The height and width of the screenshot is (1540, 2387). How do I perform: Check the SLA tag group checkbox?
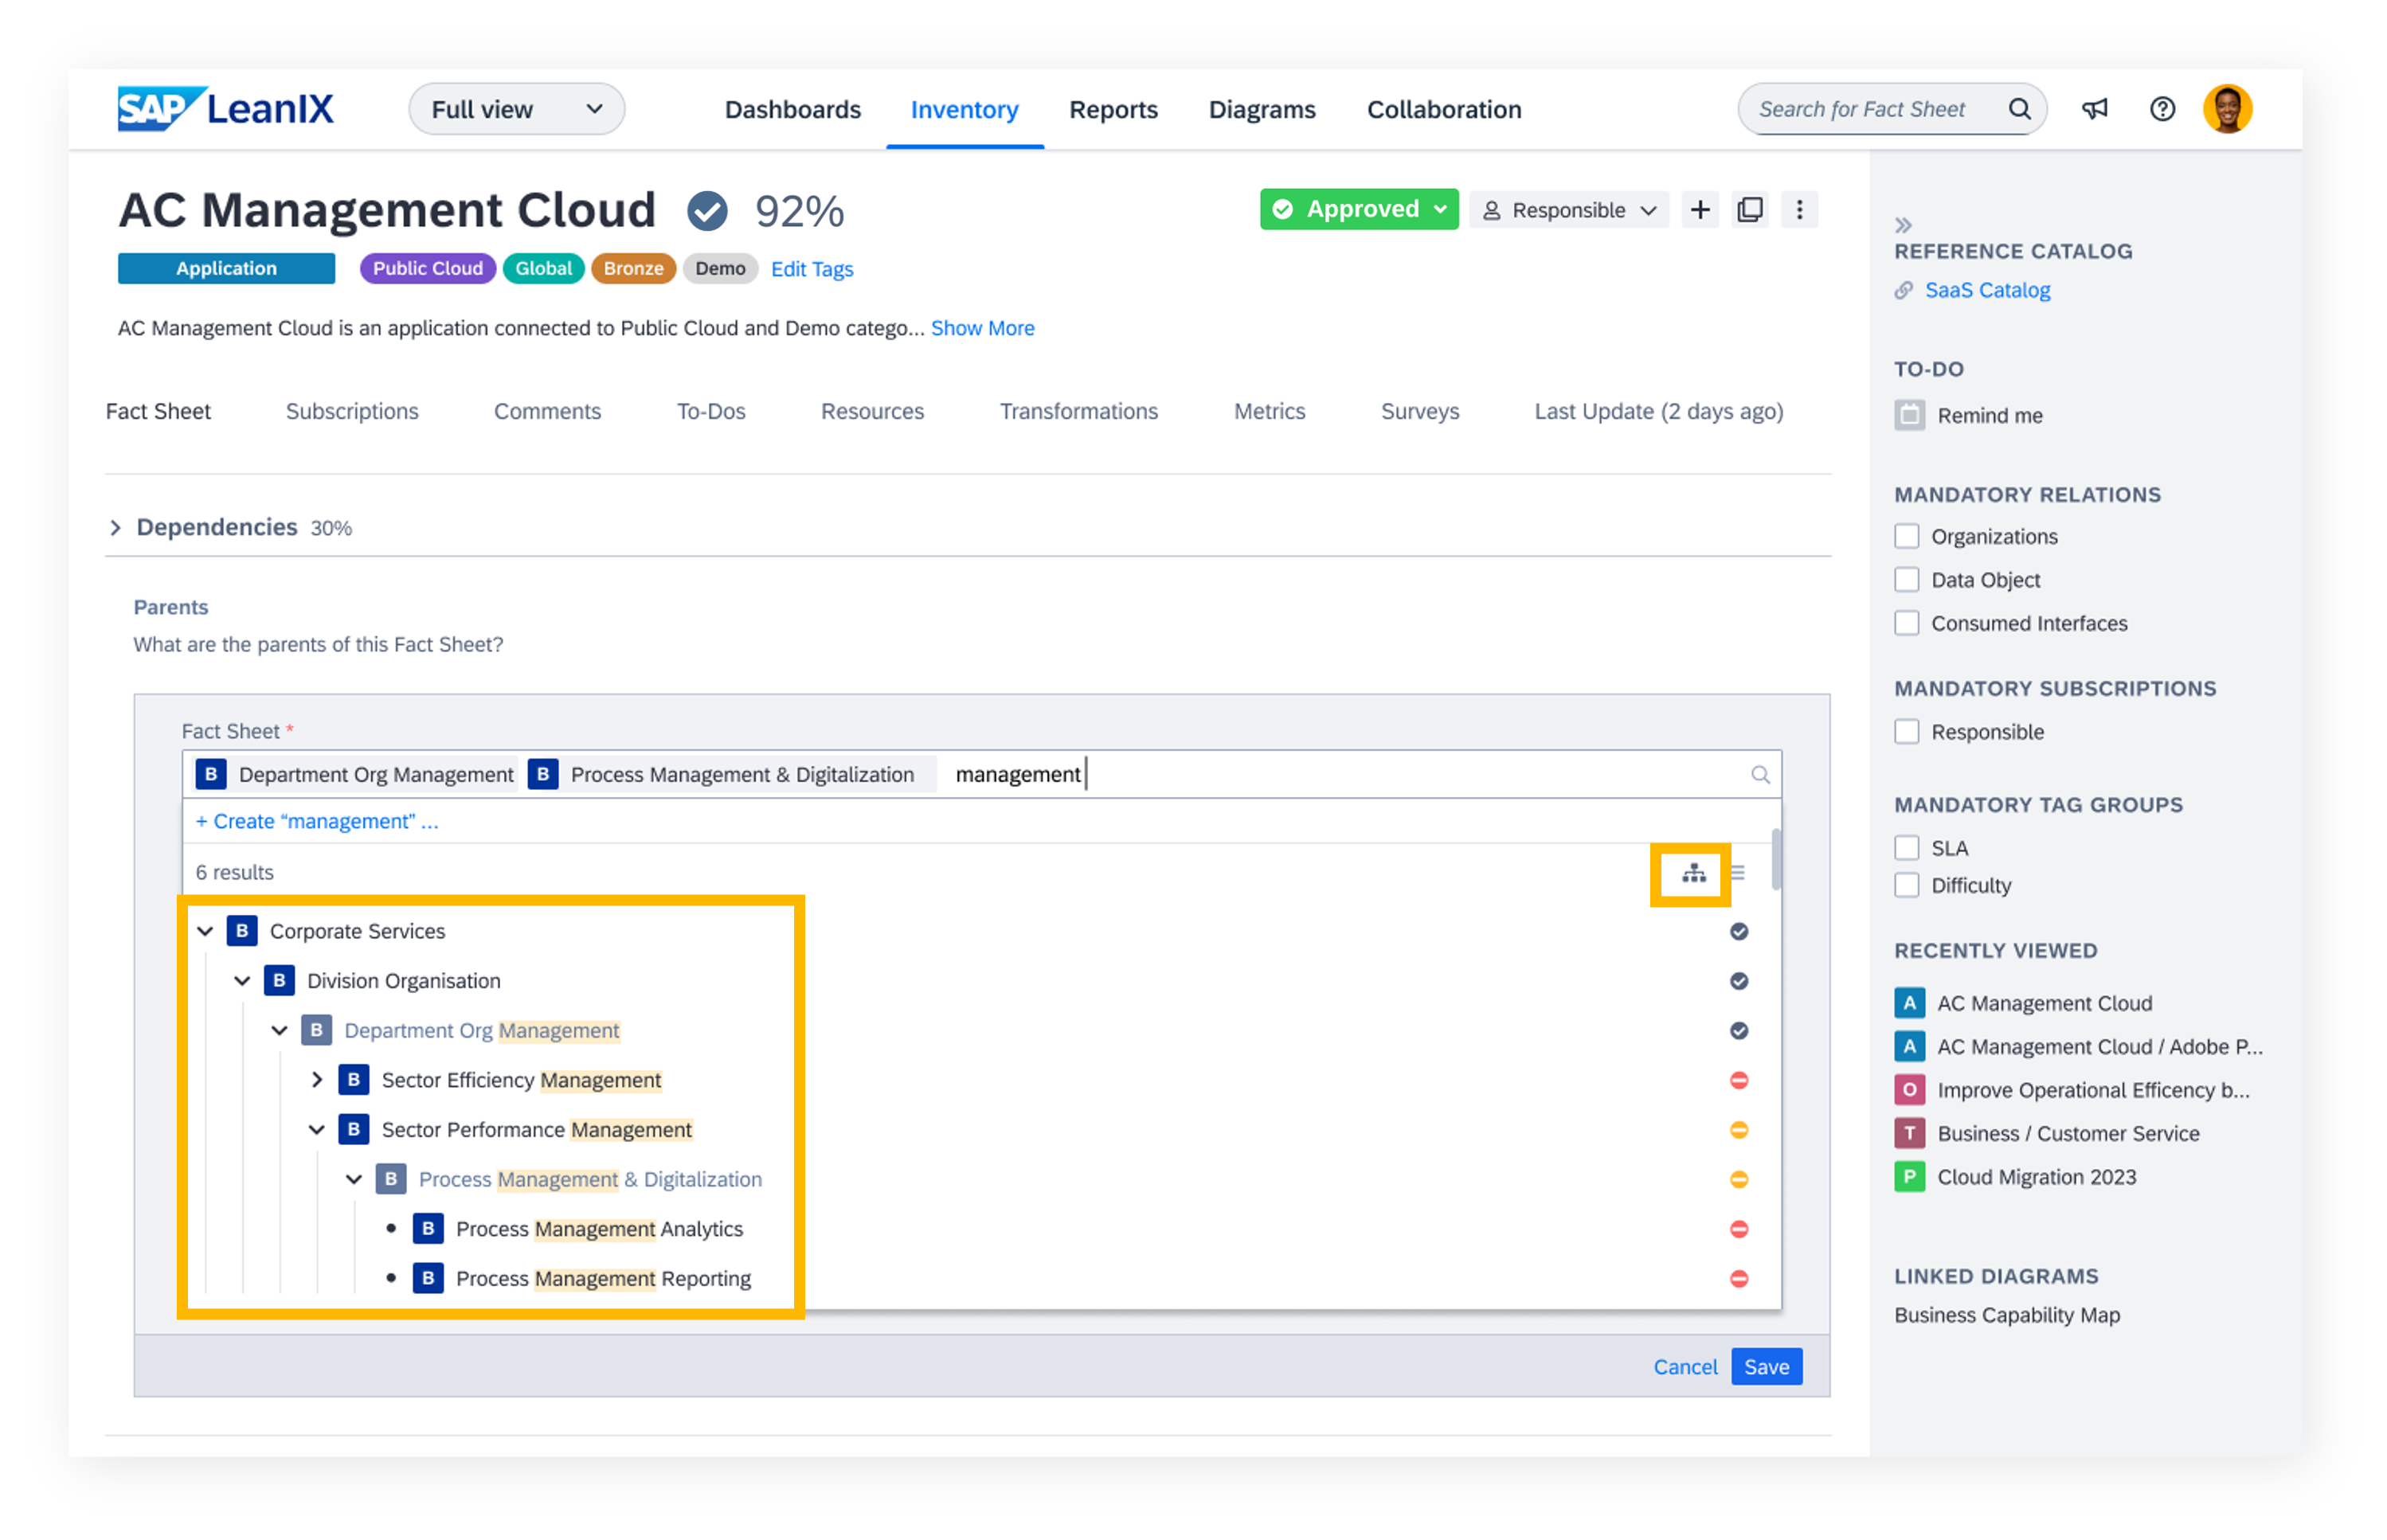1907,848
